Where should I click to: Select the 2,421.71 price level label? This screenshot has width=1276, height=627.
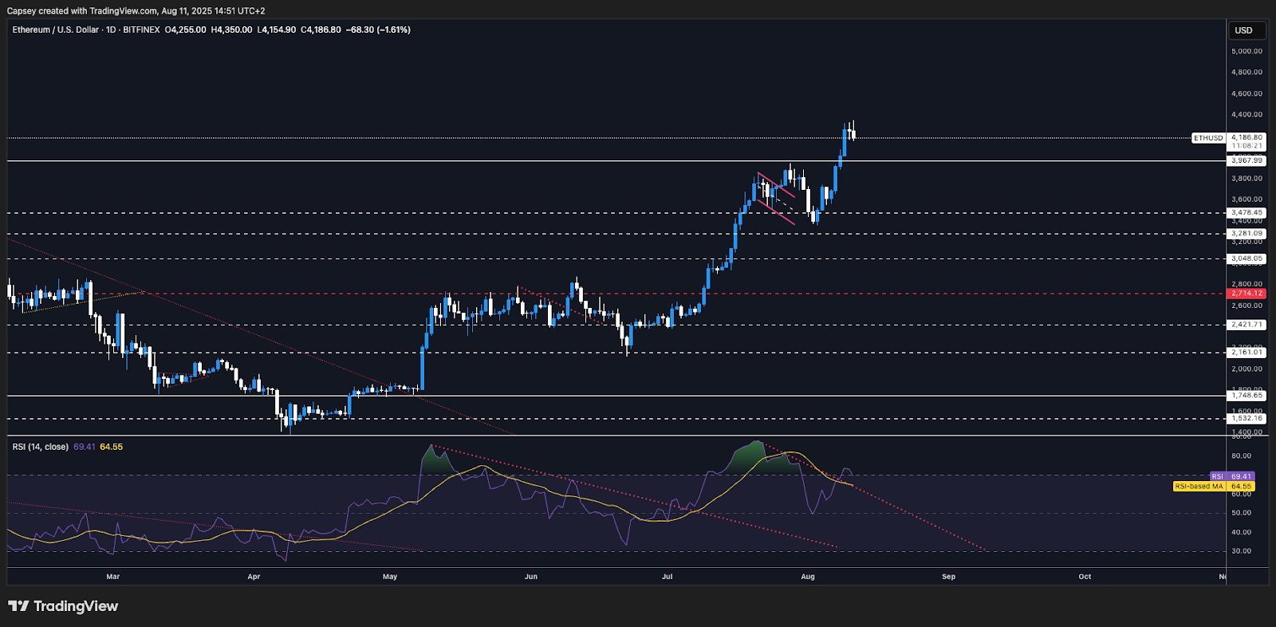tap(1246, 325)
